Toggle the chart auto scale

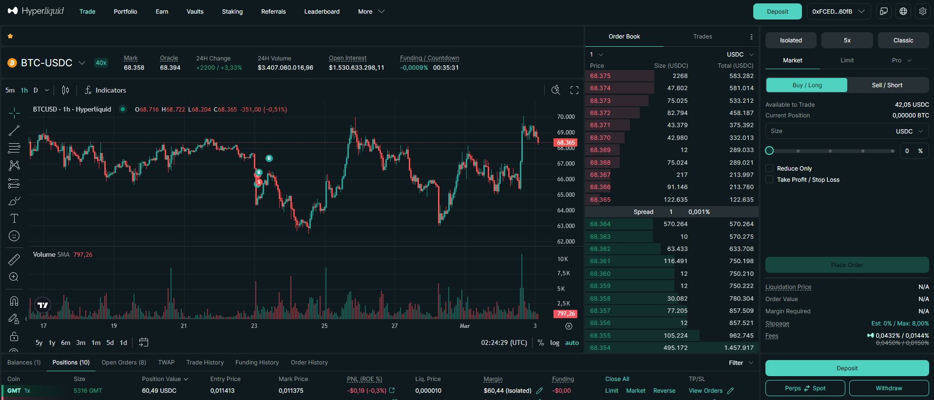pos(572,343)
